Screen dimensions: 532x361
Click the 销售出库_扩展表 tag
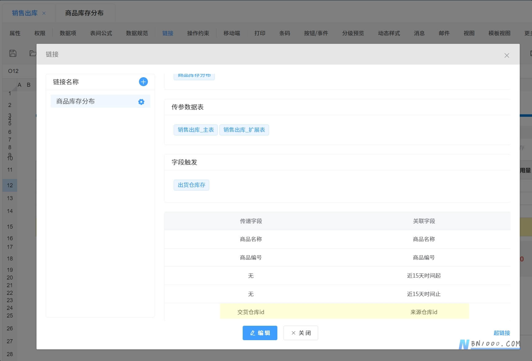tap(244, 130)
